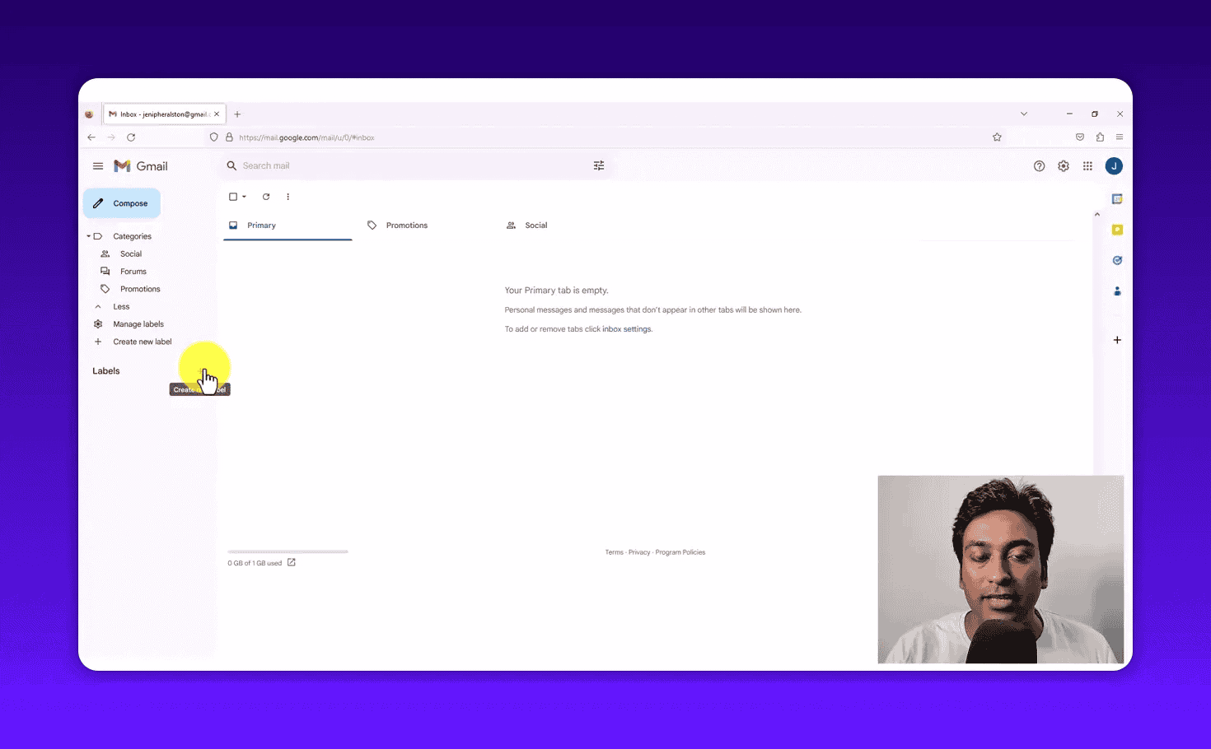The height and width of the screenshot is (749, 1211).
Task: Click the Gmail logo
Action: click(141, 166)
